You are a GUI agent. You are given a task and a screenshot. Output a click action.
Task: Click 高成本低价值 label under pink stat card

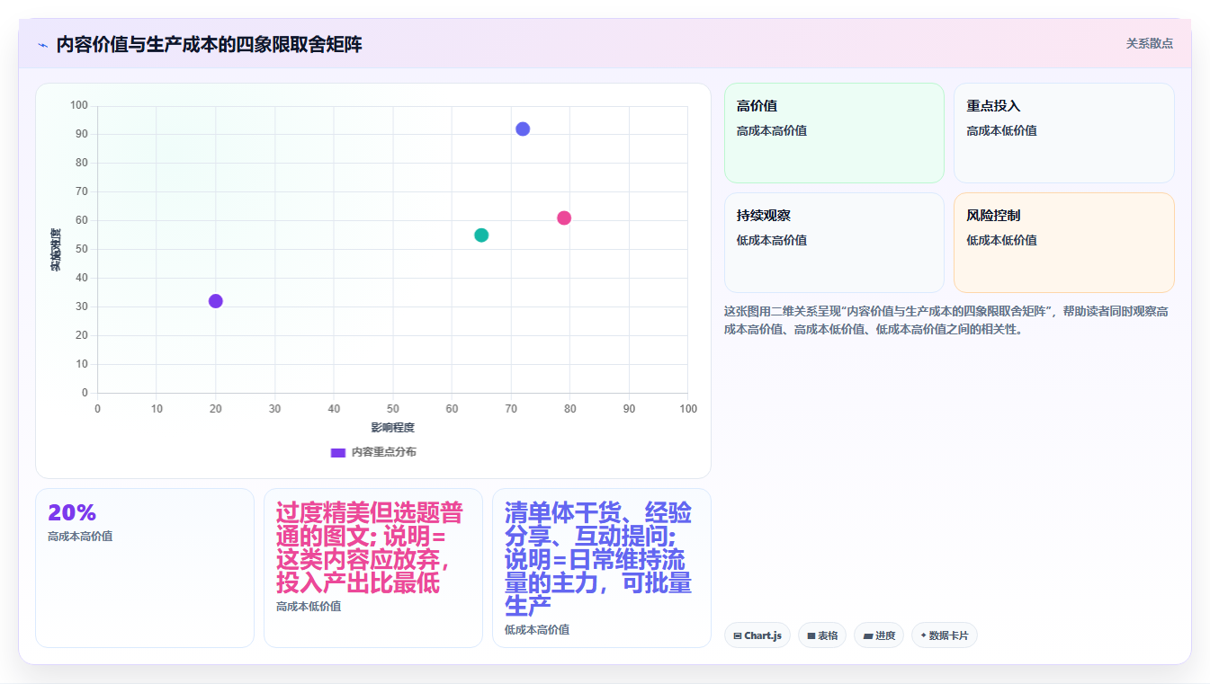pos(309,607)
